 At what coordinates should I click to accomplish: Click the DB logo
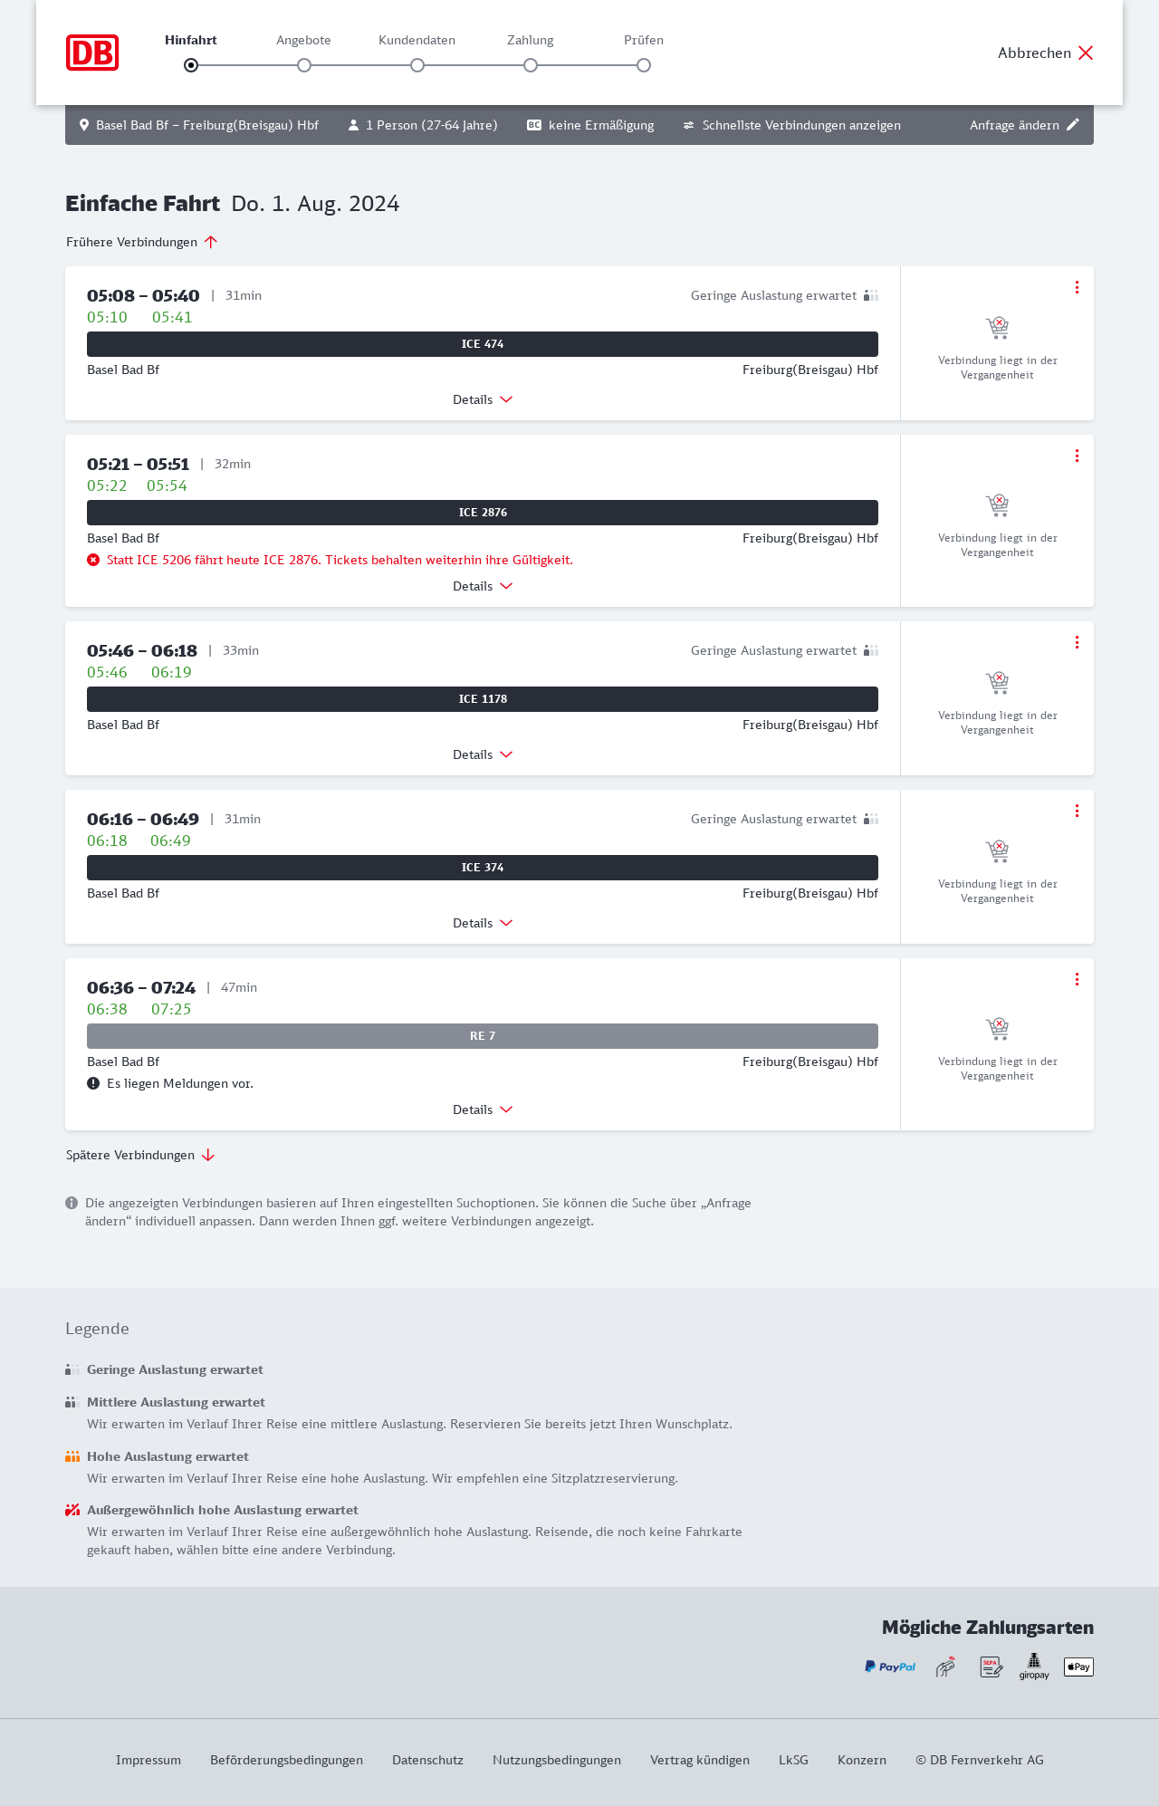[92, 53]
